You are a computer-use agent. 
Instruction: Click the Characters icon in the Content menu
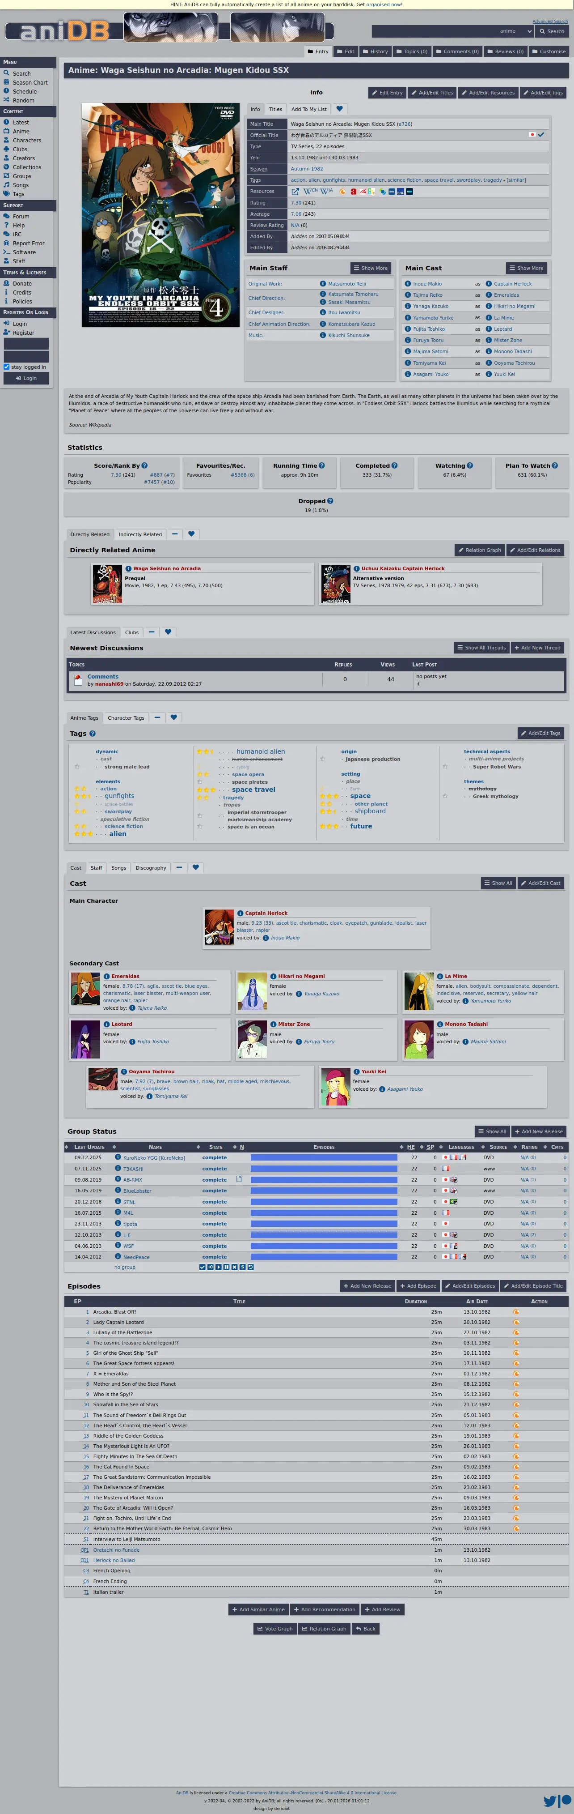(x=6, y=140)
